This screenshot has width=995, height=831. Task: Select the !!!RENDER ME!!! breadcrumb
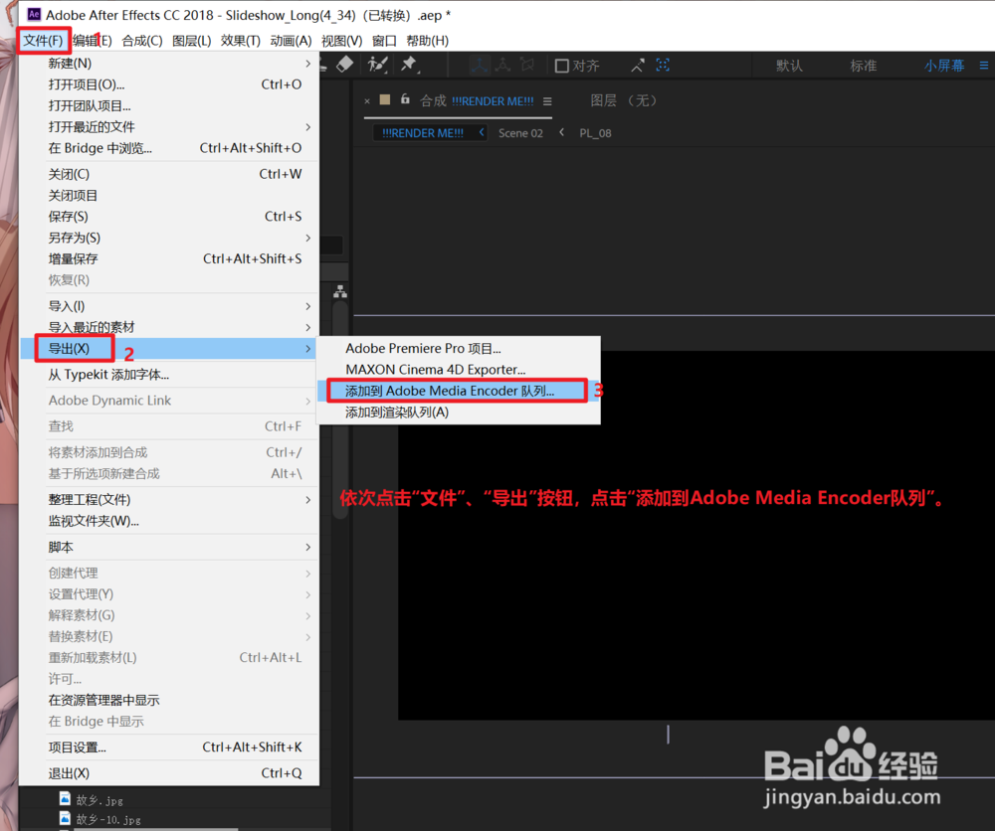point(423,133)
